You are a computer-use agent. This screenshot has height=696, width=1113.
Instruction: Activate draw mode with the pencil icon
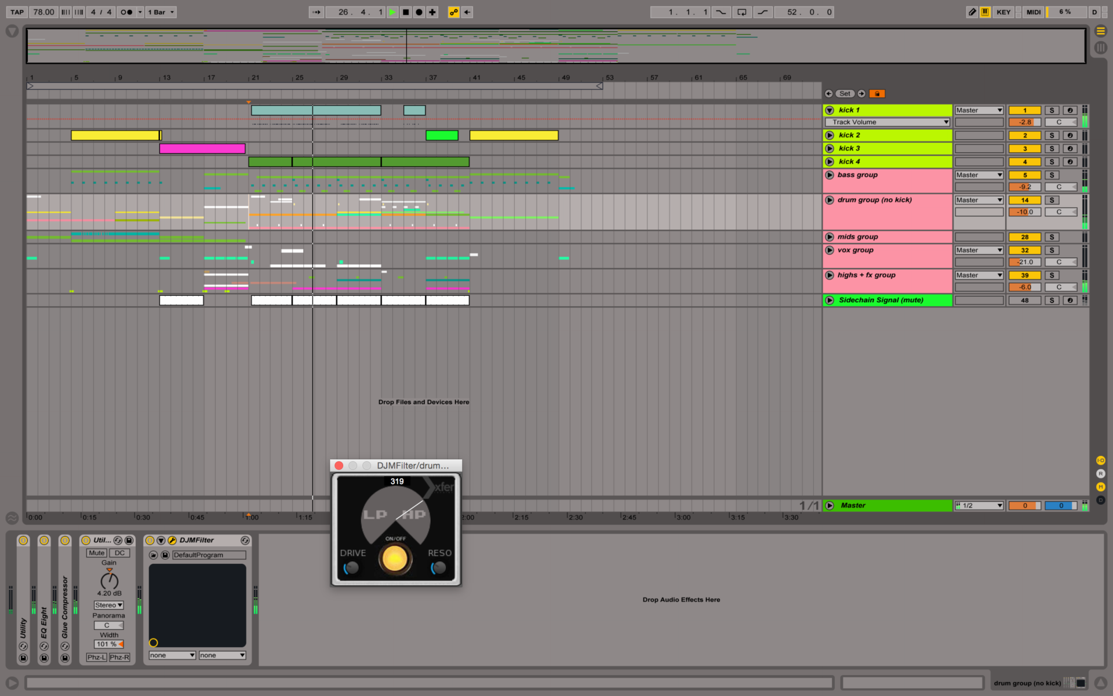[972, 12]
